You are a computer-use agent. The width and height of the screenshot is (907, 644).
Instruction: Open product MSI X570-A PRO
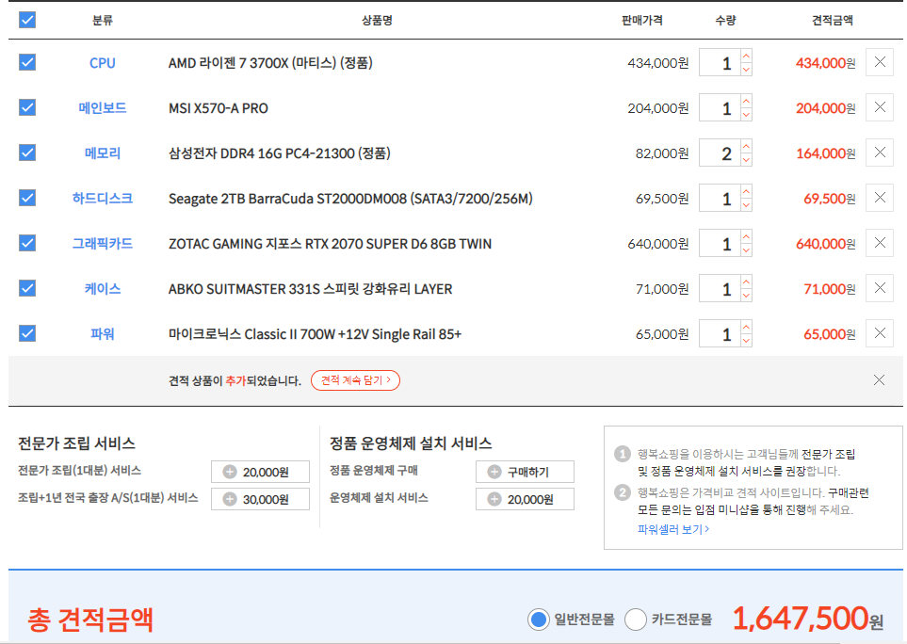[x=219, y=108]
